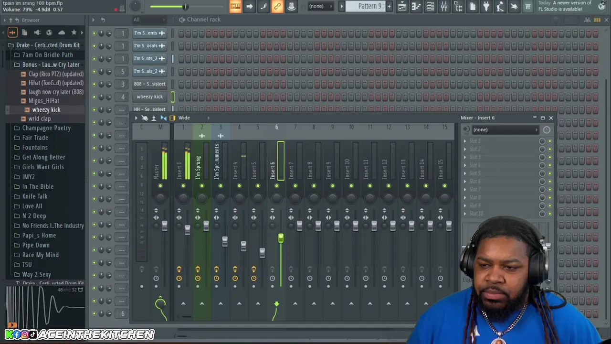Mute the Insert 6 mixer track LED
Screen dimensions: 611x344
click(x=276, y=186)
